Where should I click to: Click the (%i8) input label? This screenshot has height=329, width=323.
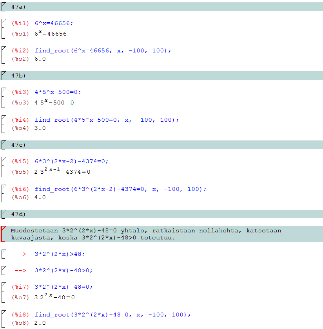click(x=20, y=315)
